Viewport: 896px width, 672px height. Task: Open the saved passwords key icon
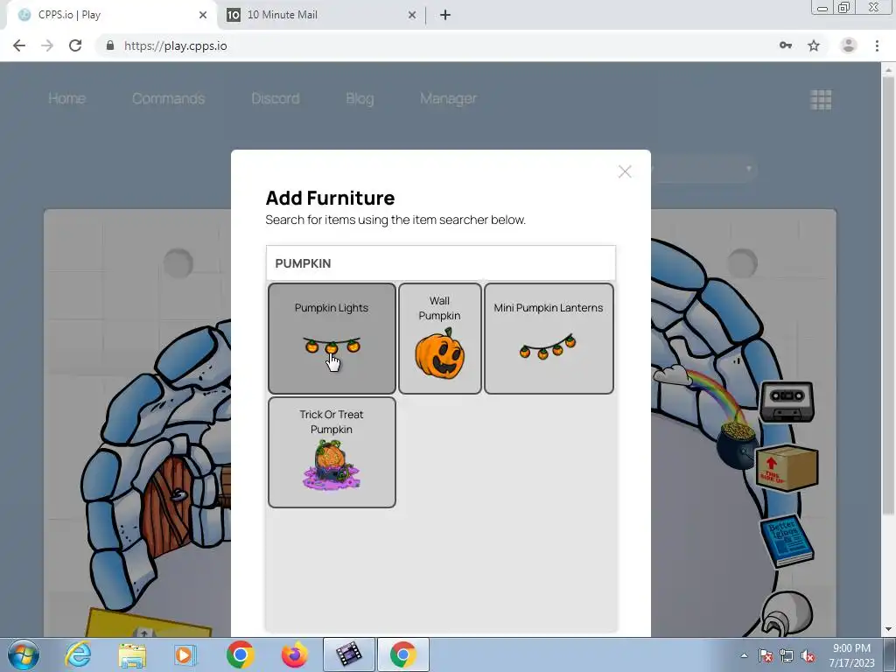point(786,45)
